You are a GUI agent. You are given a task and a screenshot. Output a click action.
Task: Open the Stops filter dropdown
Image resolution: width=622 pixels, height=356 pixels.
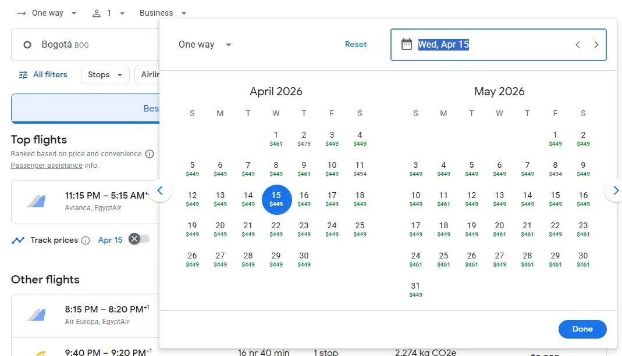(x=105, y=75)
